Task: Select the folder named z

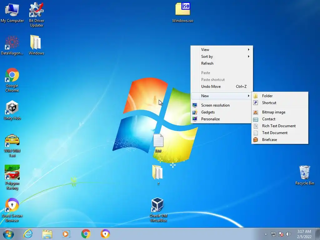Action: tap(157, 175)
